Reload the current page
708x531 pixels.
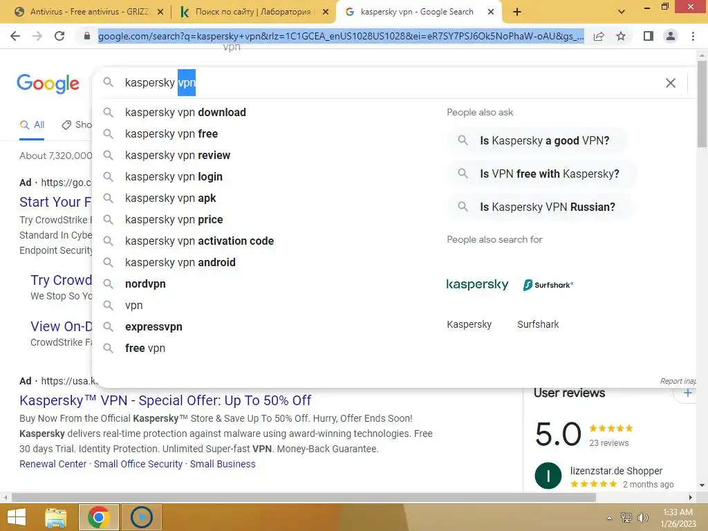click(59, 36)
